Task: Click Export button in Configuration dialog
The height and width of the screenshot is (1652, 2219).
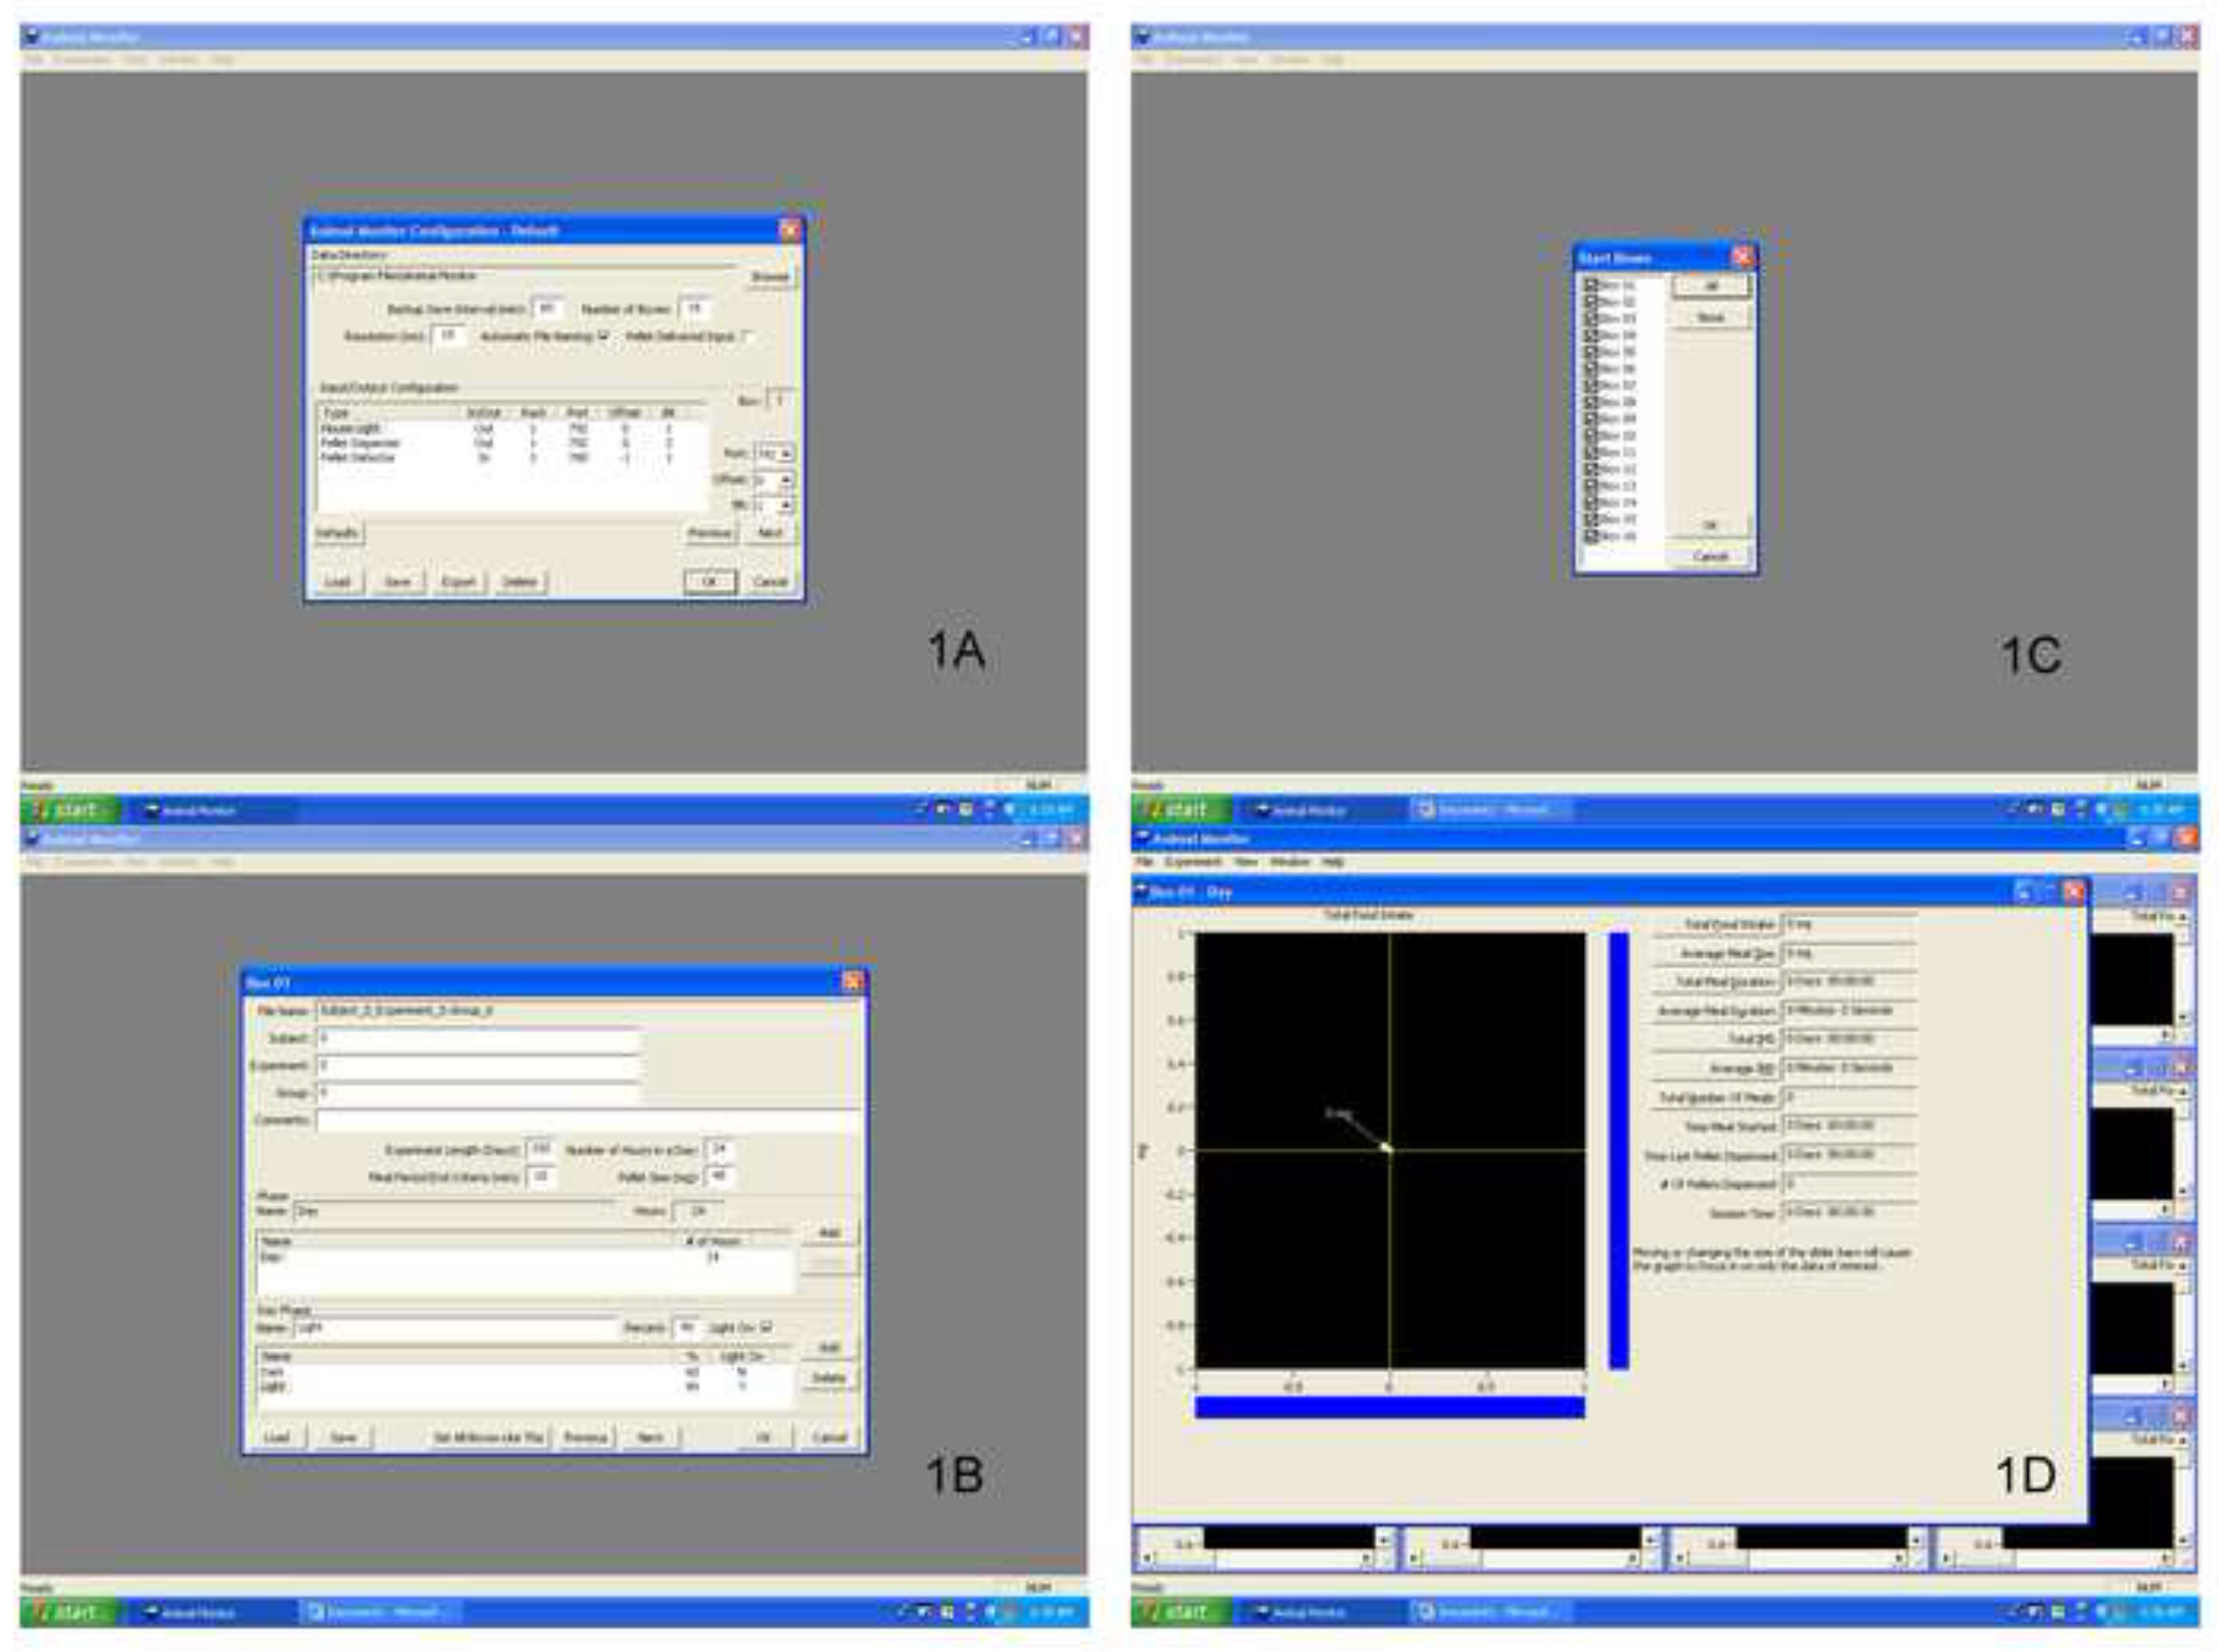Action: tap(458, 582)
